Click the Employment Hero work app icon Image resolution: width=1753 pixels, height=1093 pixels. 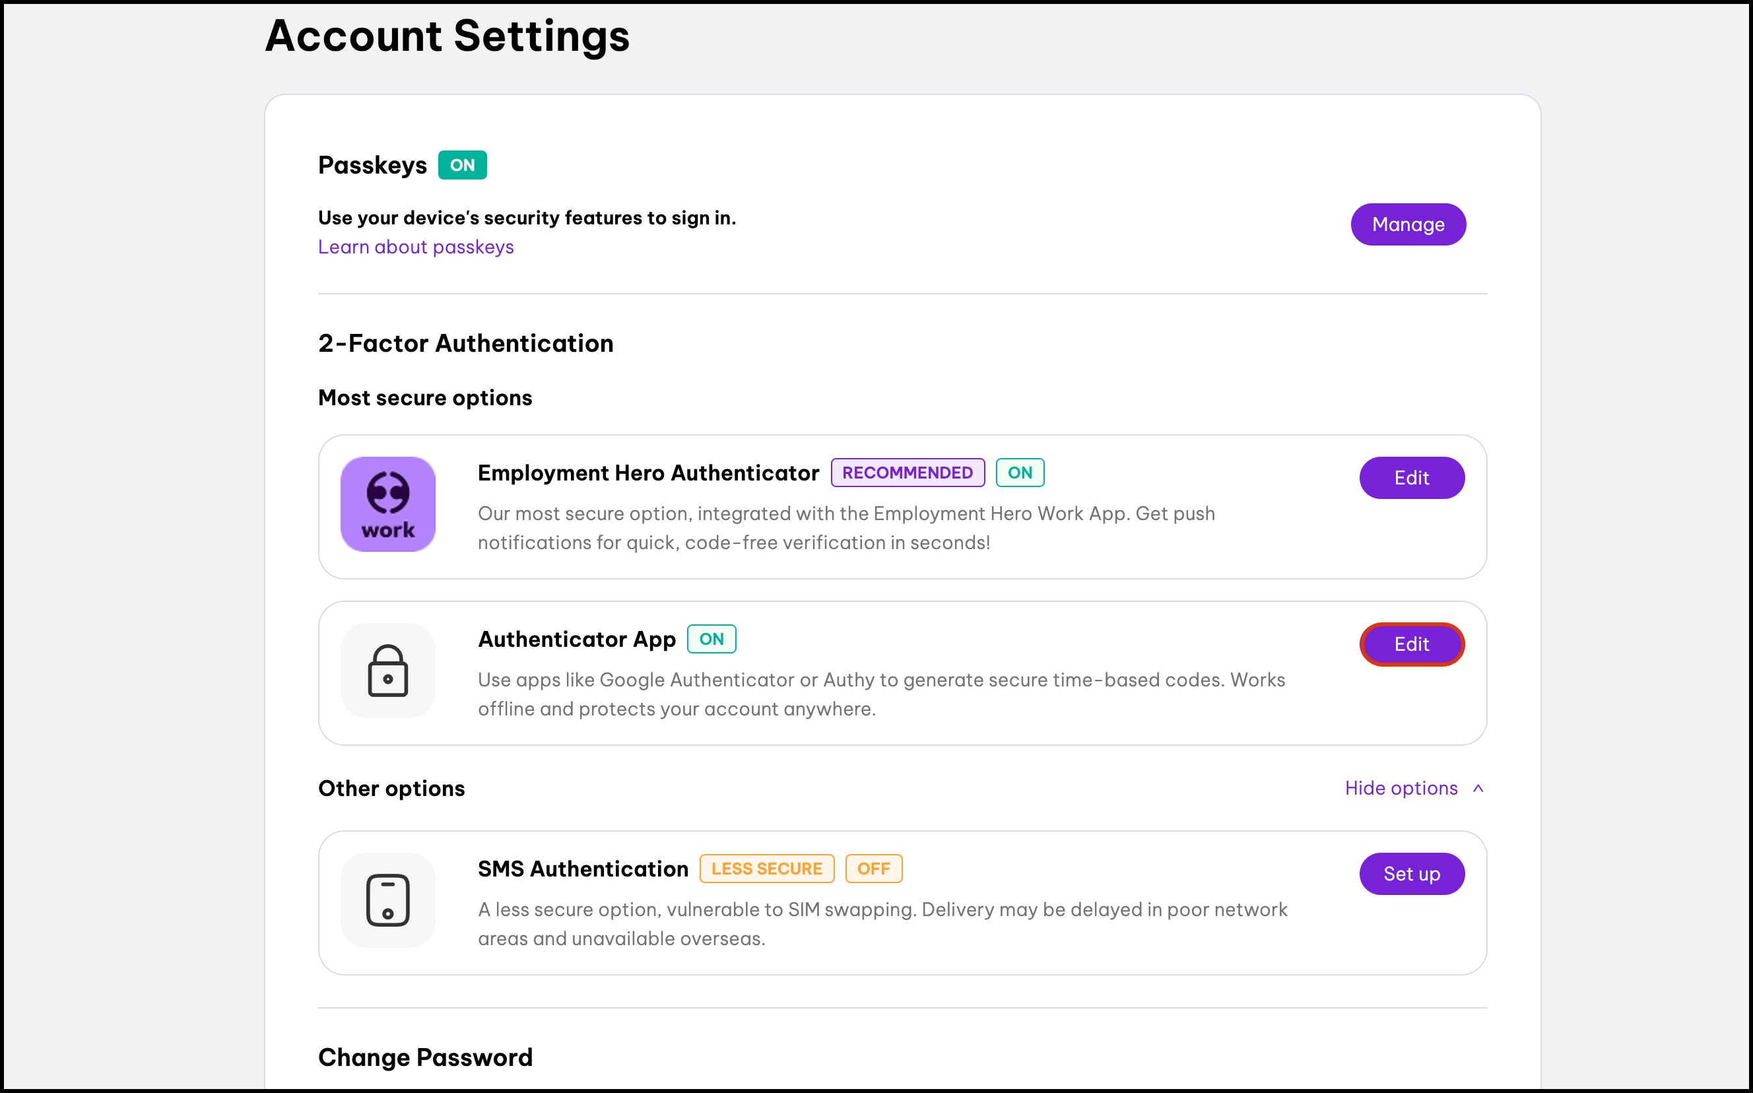tap(387, 504)
